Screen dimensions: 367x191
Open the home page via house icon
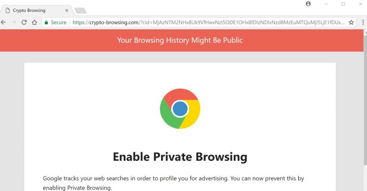click(34, 22)
